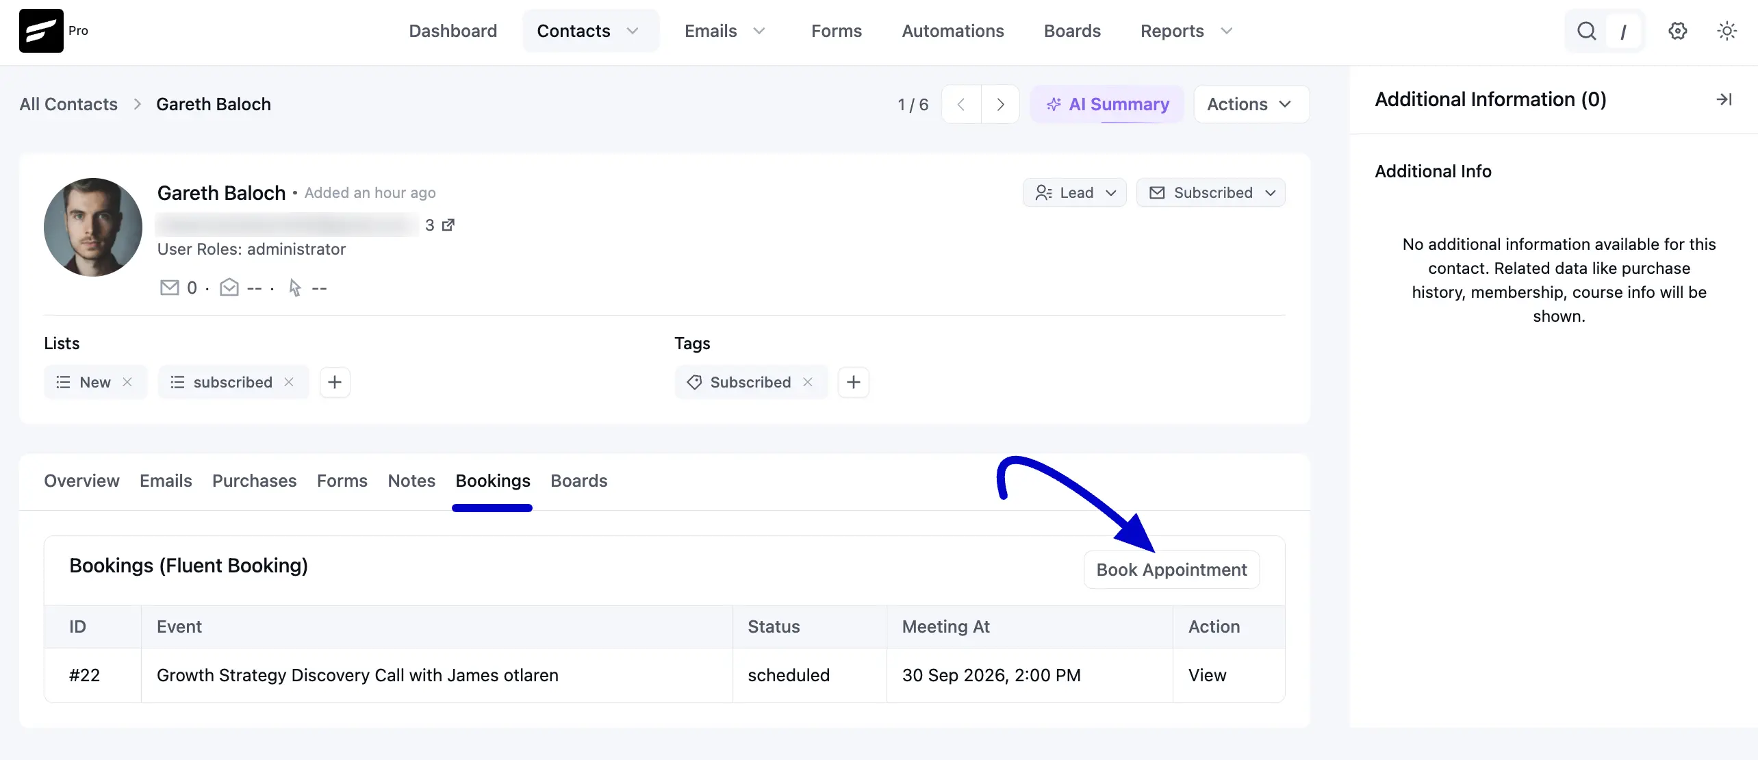Open the settings gear icon

click(1677, 31)
